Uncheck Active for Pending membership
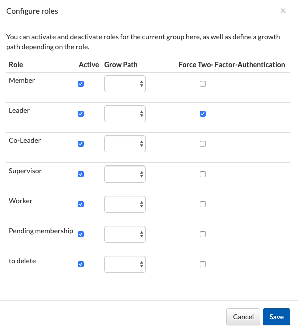Screen dimensions: 298x331 tap(81, 234)
